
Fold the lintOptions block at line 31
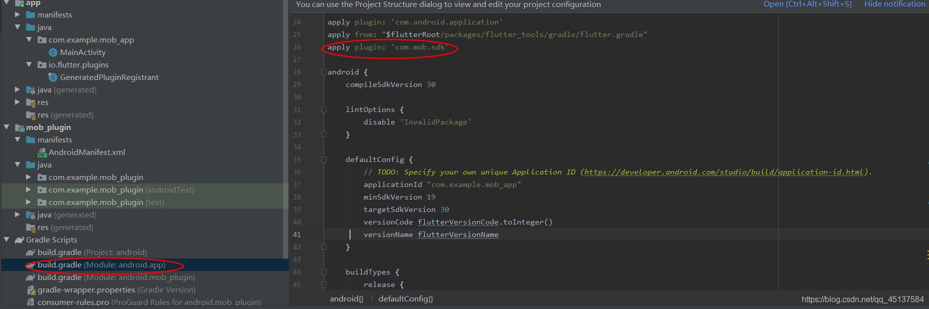click(x=324, y=109)
